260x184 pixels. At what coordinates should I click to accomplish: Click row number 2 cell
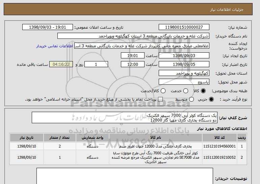tap(242, 157)
